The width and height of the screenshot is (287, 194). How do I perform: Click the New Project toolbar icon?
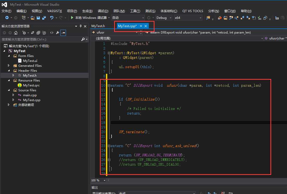pyautogui.click(x=24, y=18)
